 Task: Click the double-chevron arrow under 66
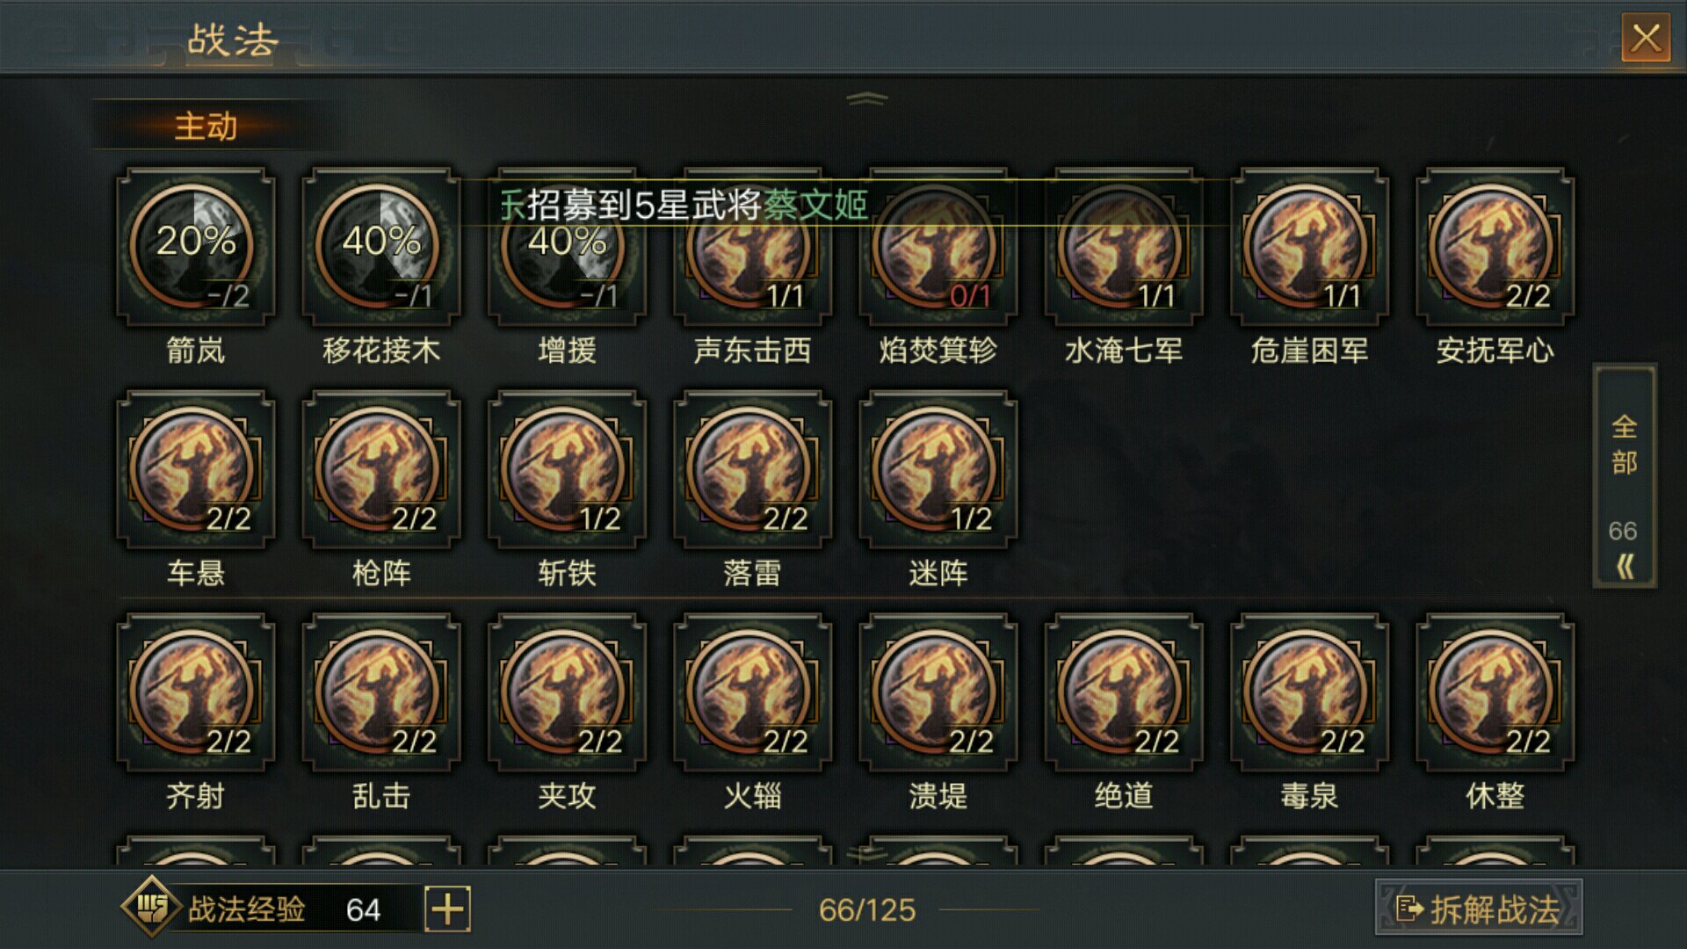click(x=1625, y=567)
